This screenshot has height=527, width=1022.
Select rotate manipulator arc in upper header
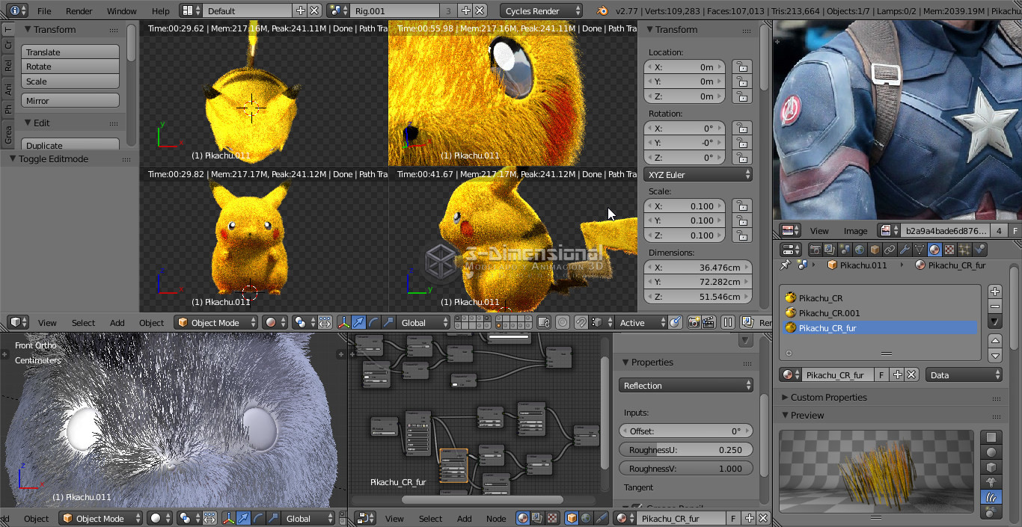pos(373,322)
